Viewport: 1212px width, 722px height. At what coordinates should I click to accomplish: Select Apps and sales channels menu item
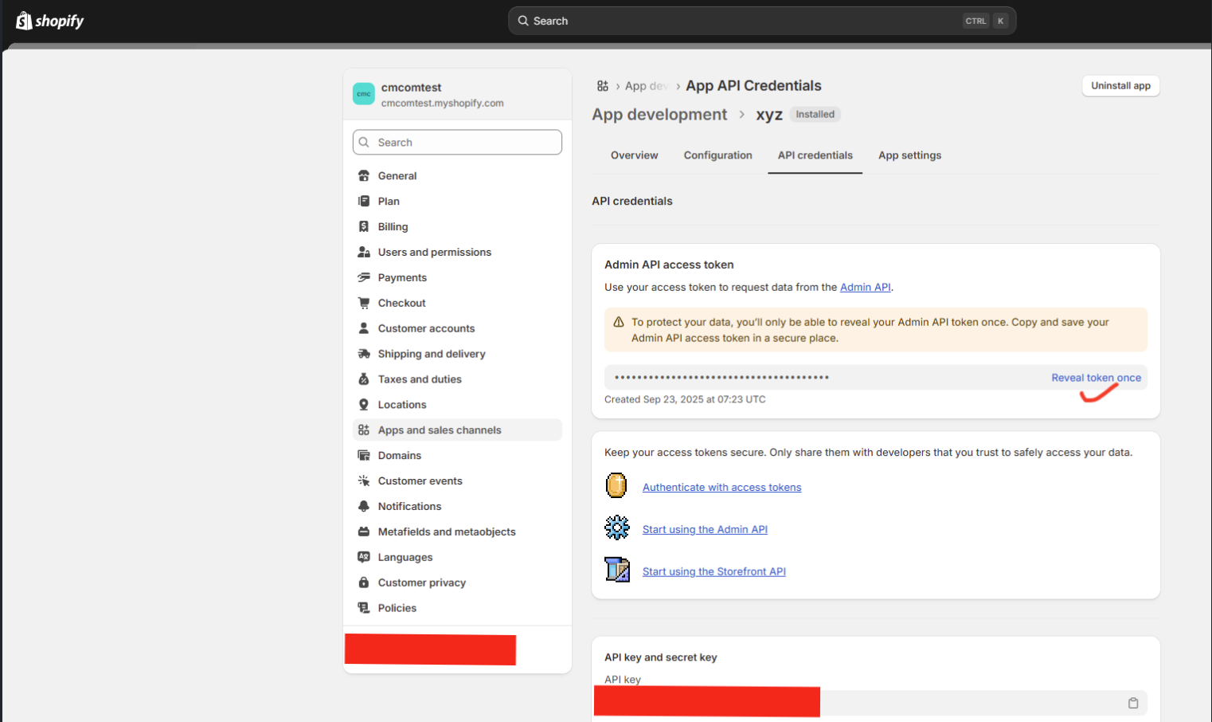coord(440,430)
